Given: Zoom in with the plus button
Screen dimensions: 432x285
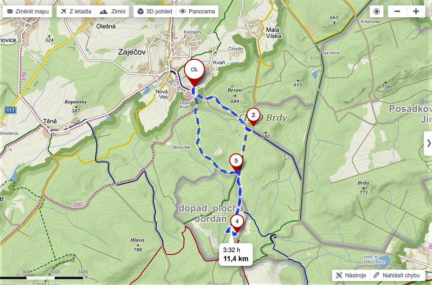Looking at the screenshot, I should [x=416, y=12].
